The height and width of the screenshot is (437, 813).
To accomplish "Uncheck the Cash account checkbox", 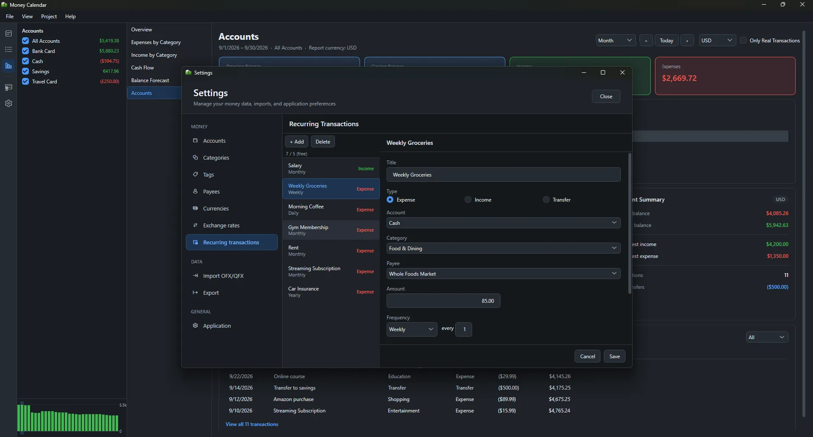I will tap(25, 61).
